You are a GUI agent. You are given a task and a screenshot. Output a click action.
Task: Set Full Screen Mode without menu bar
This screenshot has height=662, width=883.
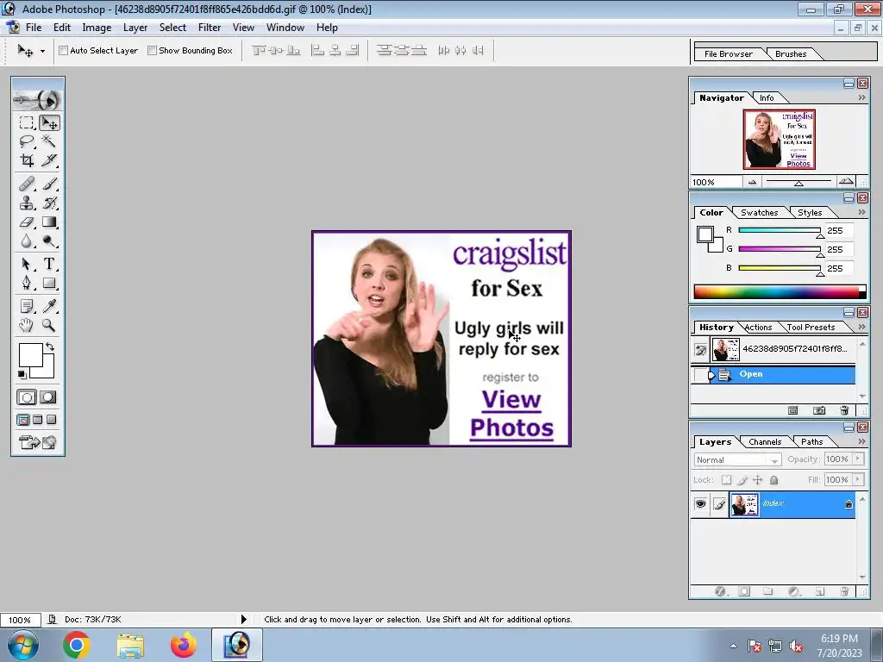click(51, 420)
